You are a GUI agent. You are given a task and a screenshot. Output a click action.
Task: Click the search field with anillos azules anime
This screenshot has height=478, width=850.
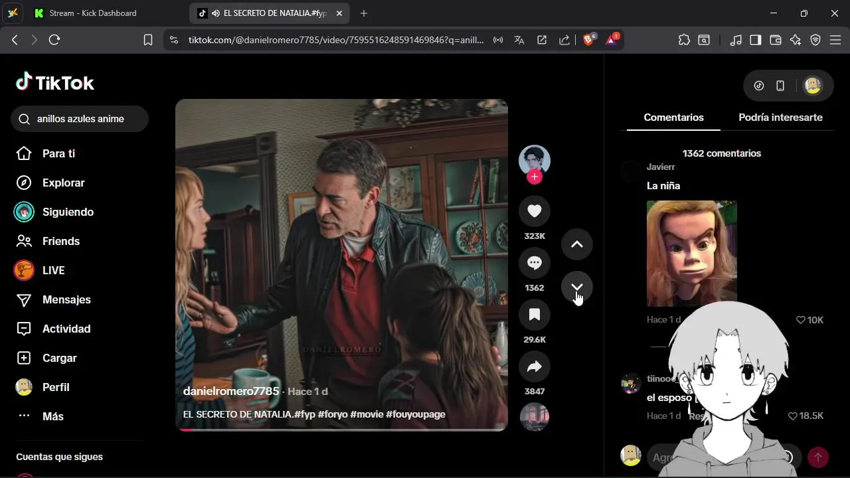[x=80, y=119]
